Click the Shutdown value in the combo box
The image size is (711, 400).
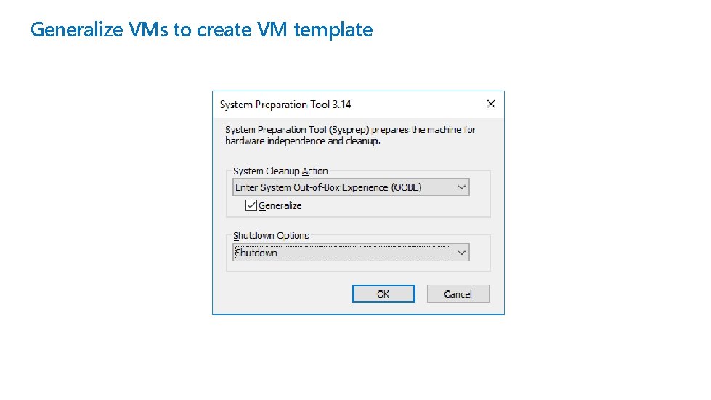pyautogui.click(x=256, y=253)
